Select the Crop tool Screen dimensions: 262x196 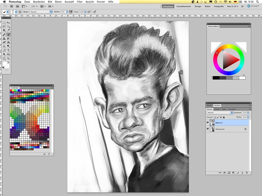(4, 30)
